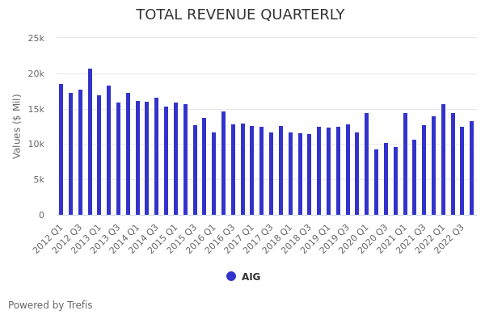Click the 2014 Q3 x-axis label

[x=145, y=238]
